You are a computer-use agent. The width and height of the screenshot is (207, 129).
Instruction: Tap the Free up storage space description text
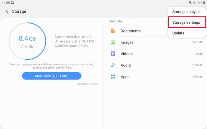point(52,66)
